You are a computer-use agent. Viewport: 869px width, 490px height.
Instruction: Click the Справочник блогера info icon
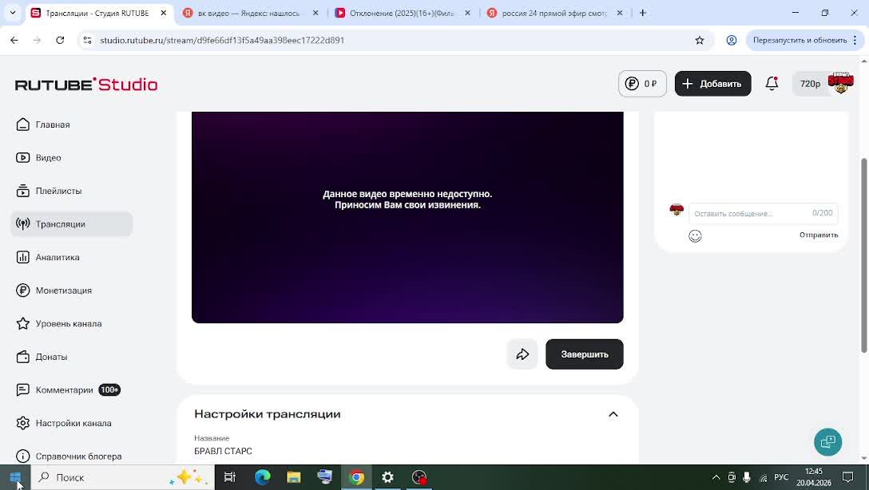(22, 456)
